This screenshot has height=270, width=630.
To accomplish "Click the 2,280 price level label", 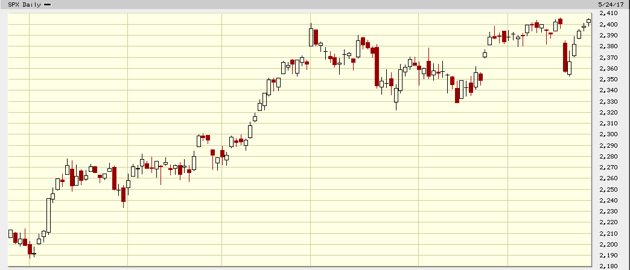I will (x=608, y=157).
